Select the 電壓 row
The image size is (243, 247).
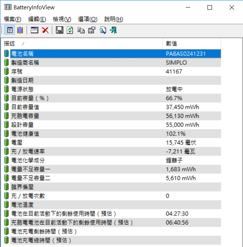(113, 143)
